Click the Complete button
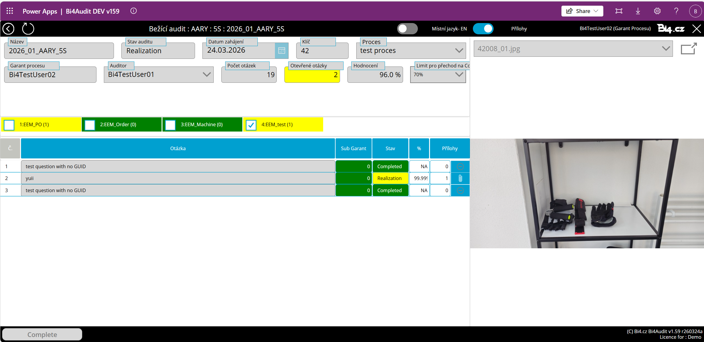 42,334
